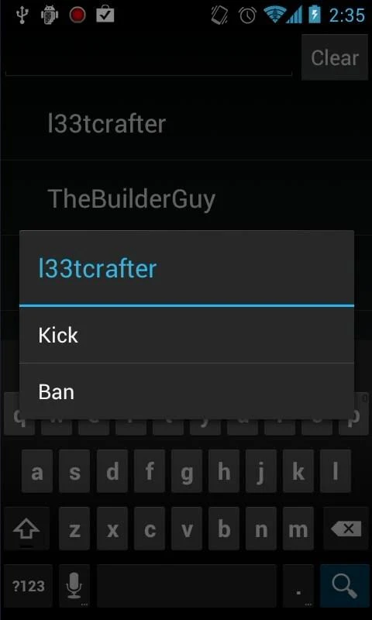Image resolution: width=372 pixels, height=620 pixels.
Task: Tap the Android debugging status icon
Action: 50,15
